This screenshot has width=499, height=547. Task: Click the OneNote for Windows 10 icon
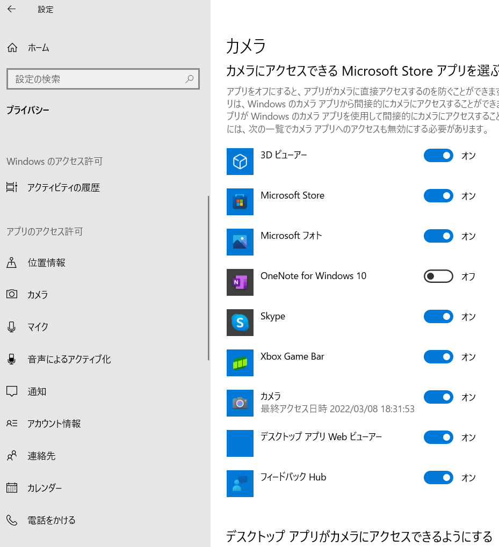click(240, 282)
